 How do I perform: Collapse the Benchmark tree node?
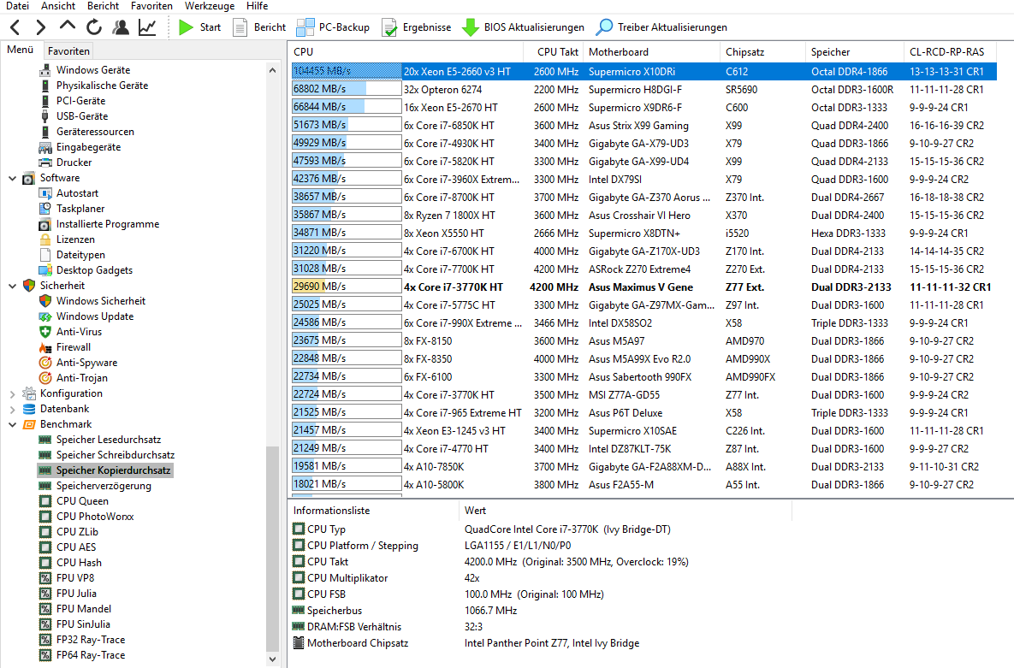click(x=12, y=424)
